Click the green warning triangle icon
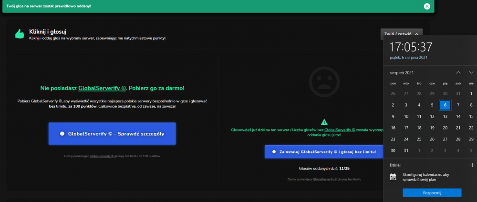Screen dimensions: 477x202 click(x=324, y=122)
